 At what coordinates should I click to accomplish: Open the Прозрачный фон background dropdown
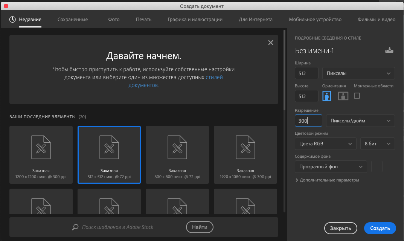tap(331, 166)
